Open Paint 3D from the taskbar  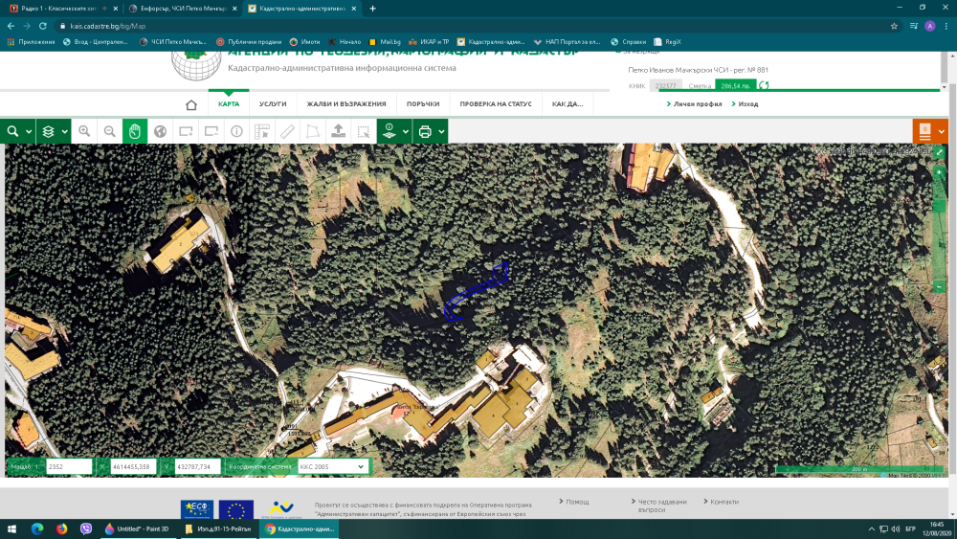click(x=134, y=528)
